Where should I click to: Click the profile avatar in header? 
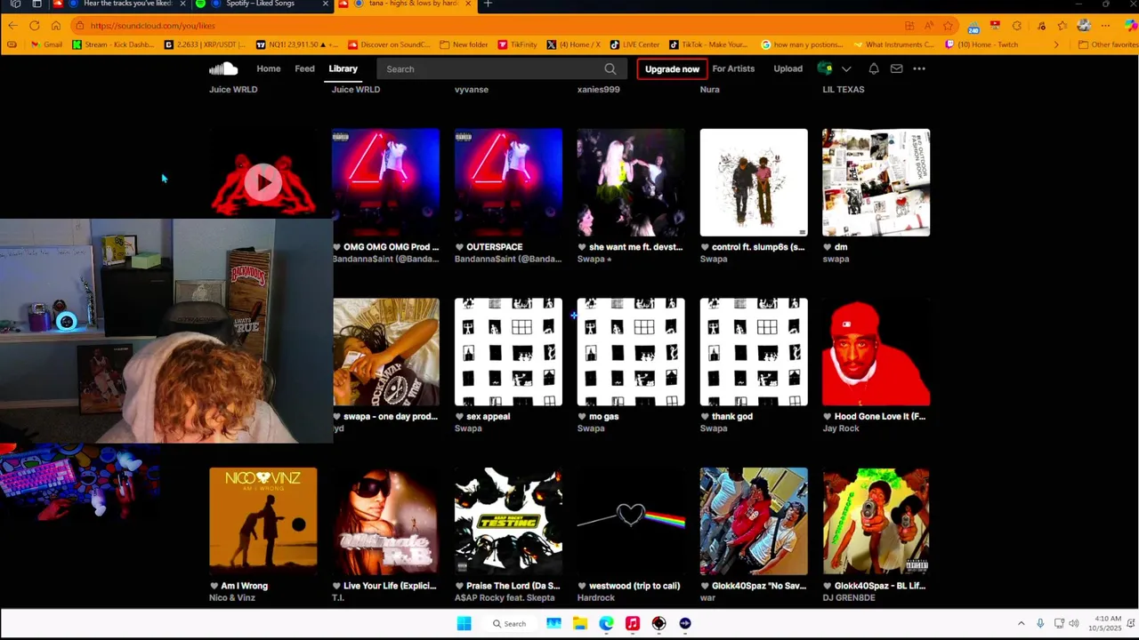pyautogui.click(x=825, y=68)
